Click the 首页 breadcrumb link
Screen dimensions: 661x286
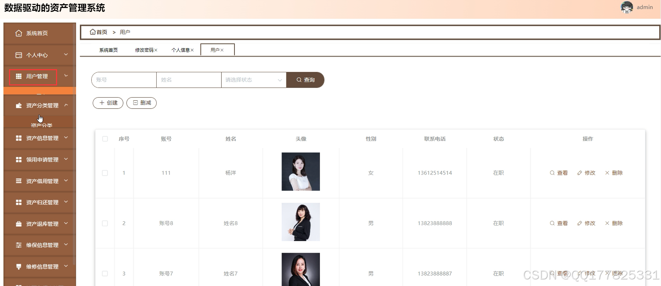(102, 32)
